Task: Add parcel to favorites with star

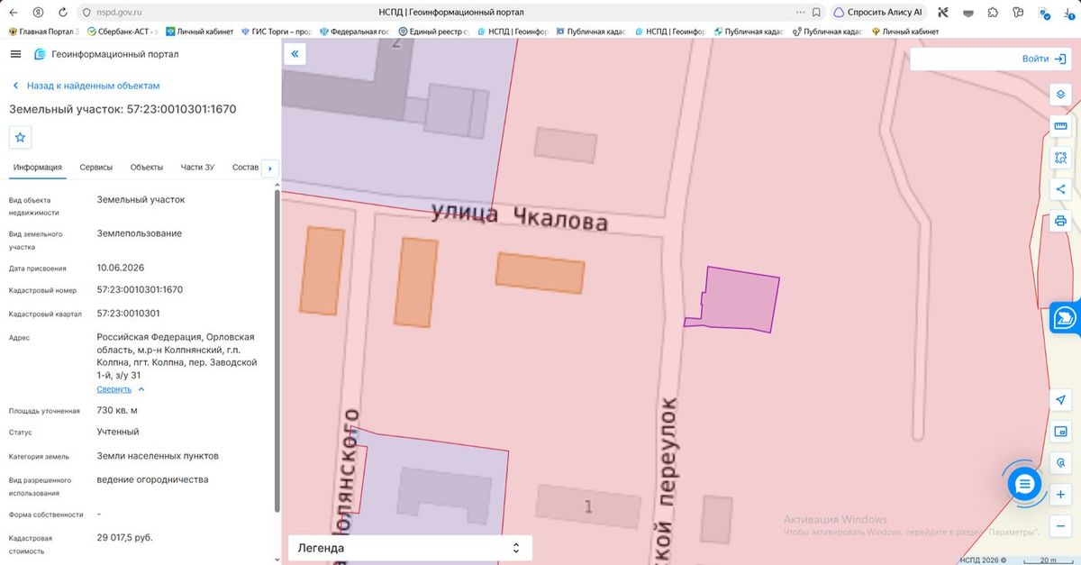Action: pyautogui.click(x=21, y=137)
